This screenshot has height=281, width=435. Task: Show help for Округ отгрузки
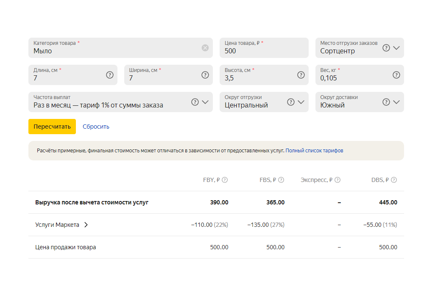click(x=290, y=102)
